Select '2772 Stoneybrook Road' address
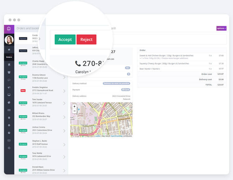The width and height of the screenshot is (233, 180). point(43,90)
